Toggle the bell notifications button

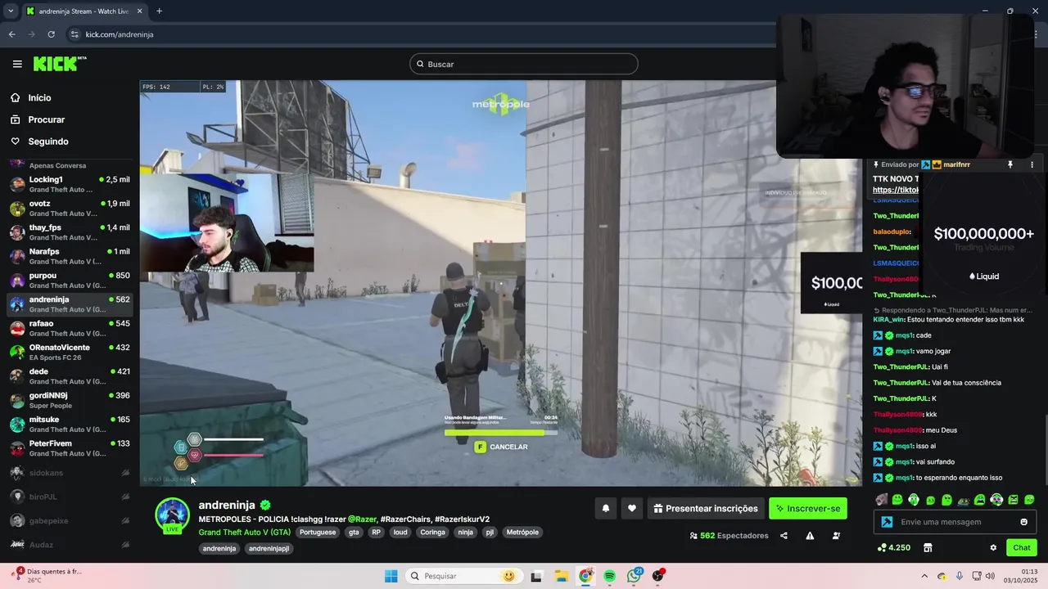click(x=606, y=509)
